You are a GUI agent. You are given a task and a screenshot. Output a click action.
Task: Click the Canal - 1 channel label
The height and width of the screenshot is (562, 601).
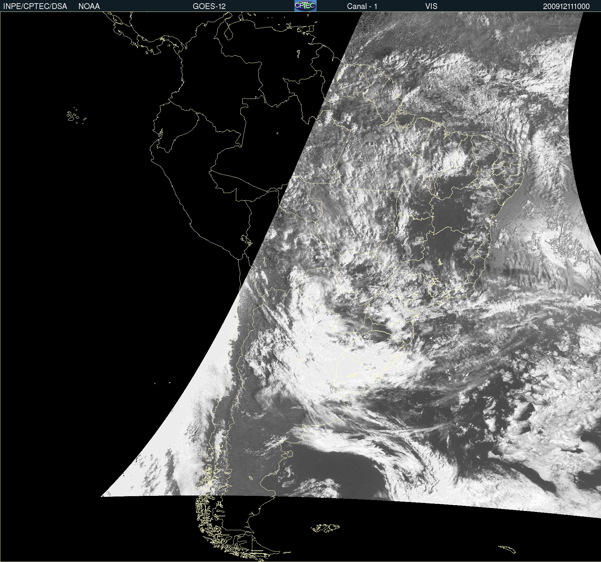tap(362, 6)
